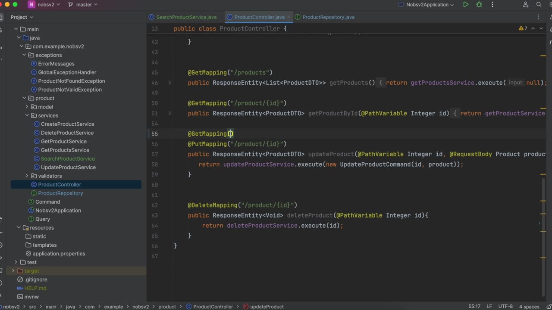The width and height of the screenshot is (552, 310).
Task: Click nobsv2 root in breadcrumb bar
Action: click(x=12, y=307)
